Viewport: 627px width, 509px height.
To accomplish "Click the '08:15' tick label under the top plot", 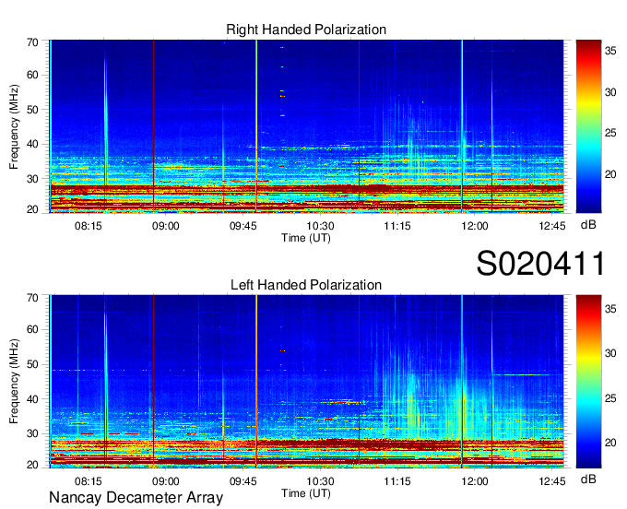I will pos(89,226).
